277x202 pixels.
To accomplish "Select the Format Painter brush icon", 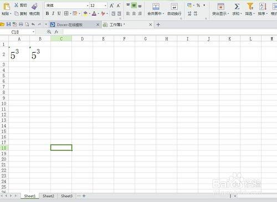I will 34,6.
